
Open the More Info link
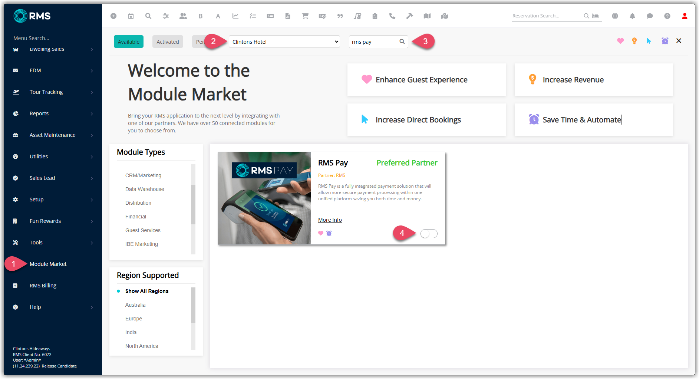point(330,220)
